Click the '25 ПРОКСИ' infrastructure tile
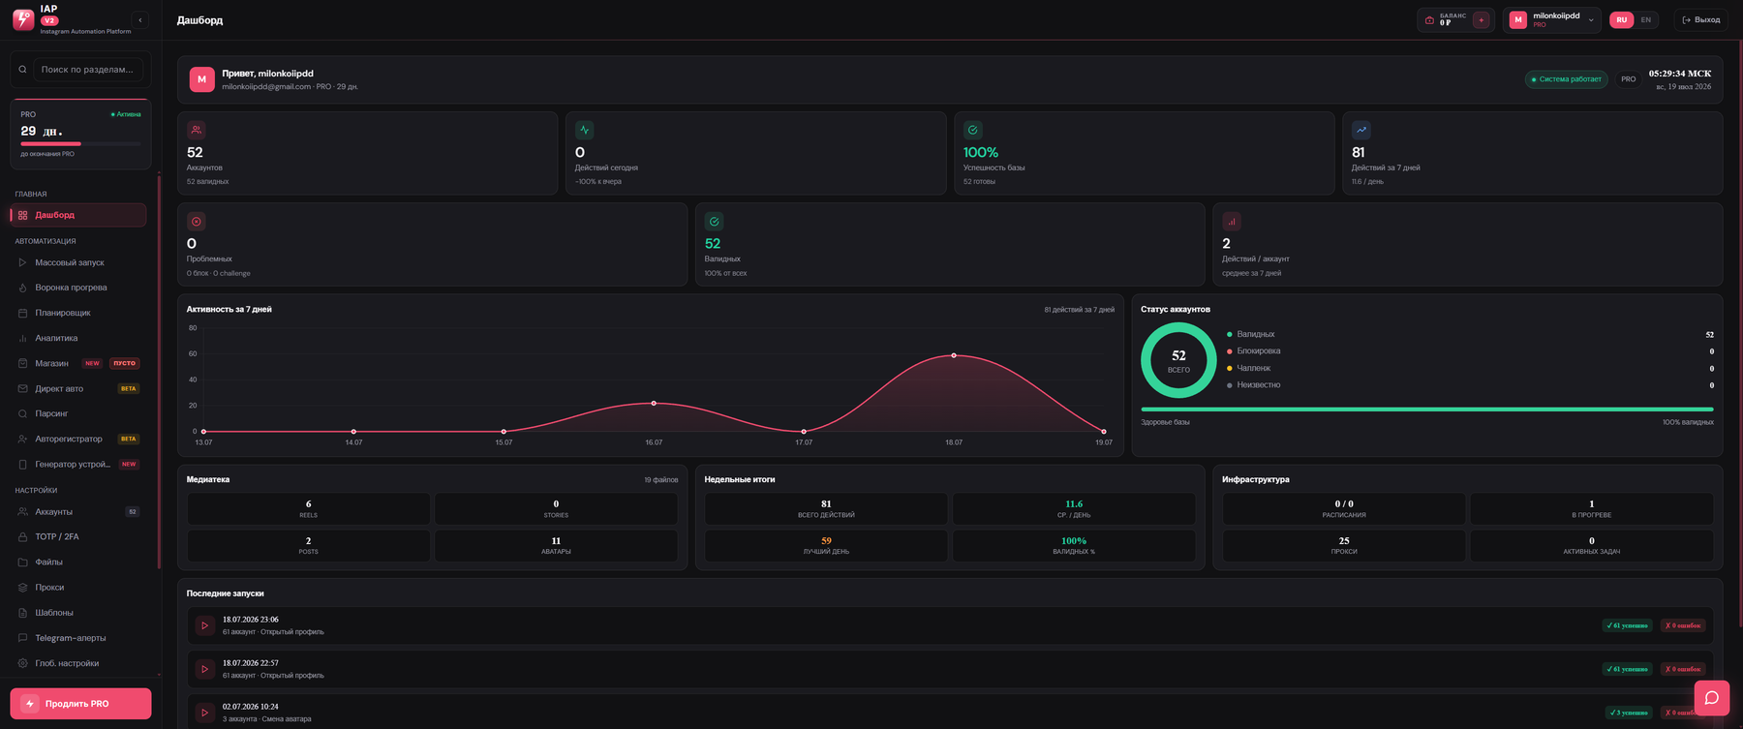1743x729 pixels. [1344, 545]
